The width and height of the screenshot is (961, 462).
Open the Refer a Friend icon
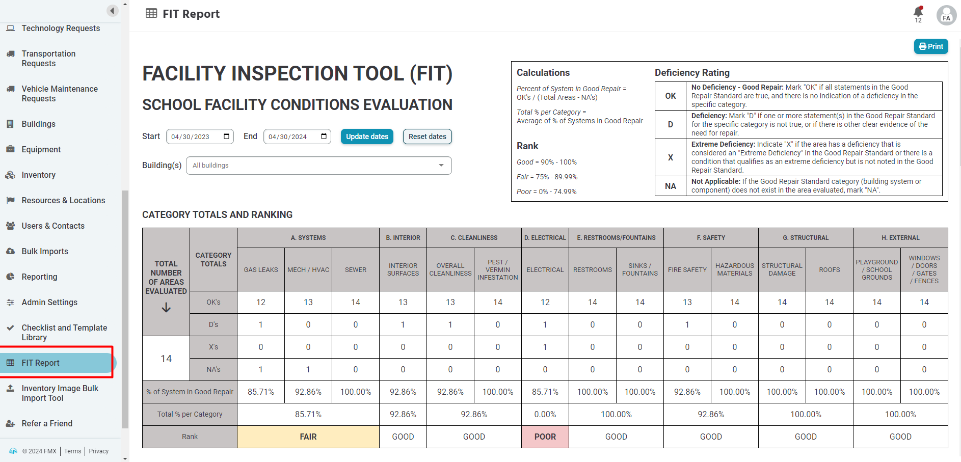(11, 423)
